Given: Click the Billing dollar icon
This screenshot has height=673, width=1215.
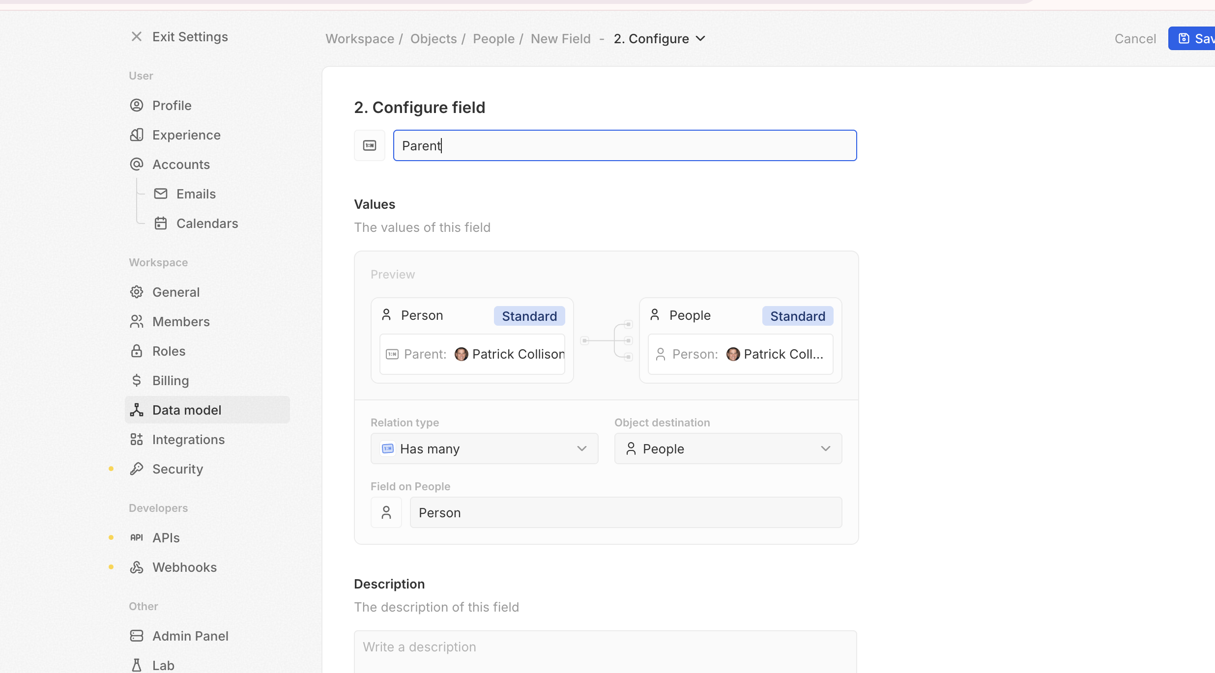Looking at the screenshot, I should coord(137,381).
